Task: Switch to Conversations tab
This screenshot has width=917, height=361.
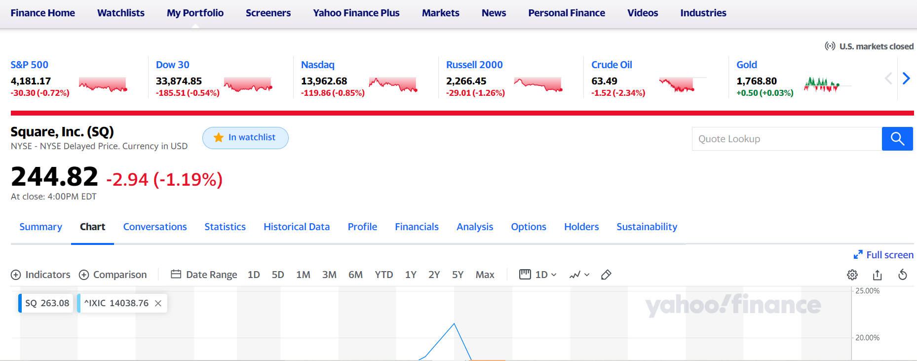Action: pyautogui.click(x=155, y=227)
